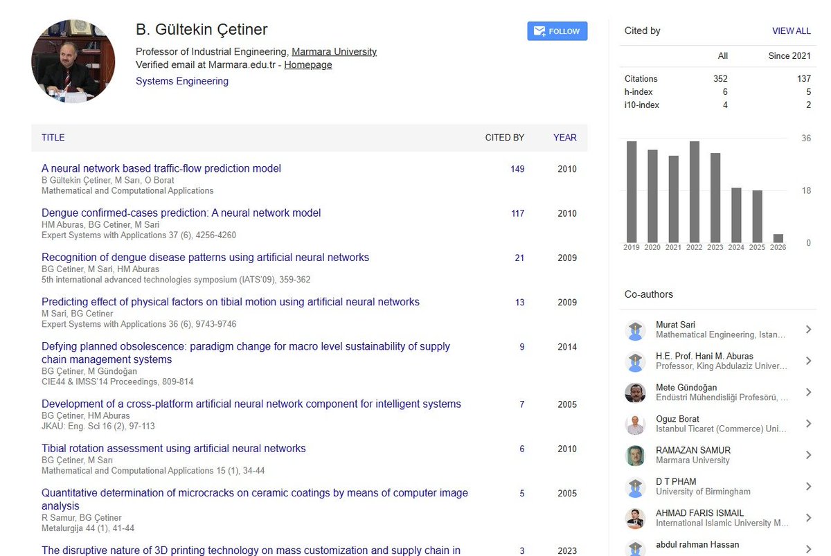Expand the chevron next to D T PHAM
This screenshot has height=556, width=831.
click(808, 486)
